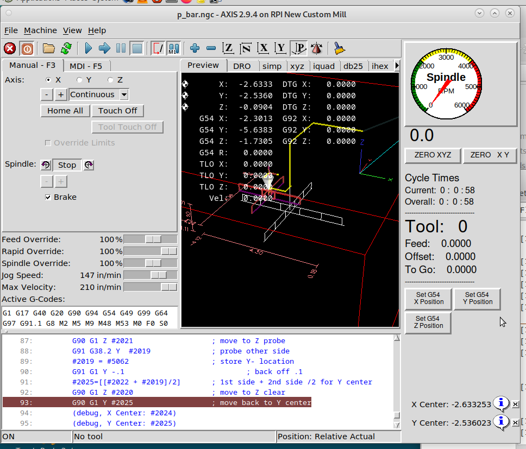Zoom in using the blue plus icon
The image size is (526, 449).
[195, 48]
